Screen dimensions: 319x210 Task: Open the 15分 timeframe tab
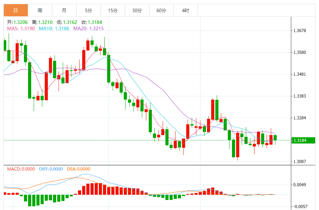(113, 10)
